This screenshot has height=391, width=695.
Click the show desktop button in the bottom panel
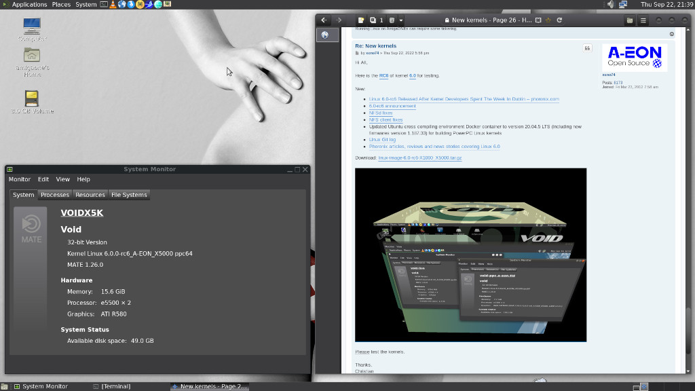click(x=4, y=386)
